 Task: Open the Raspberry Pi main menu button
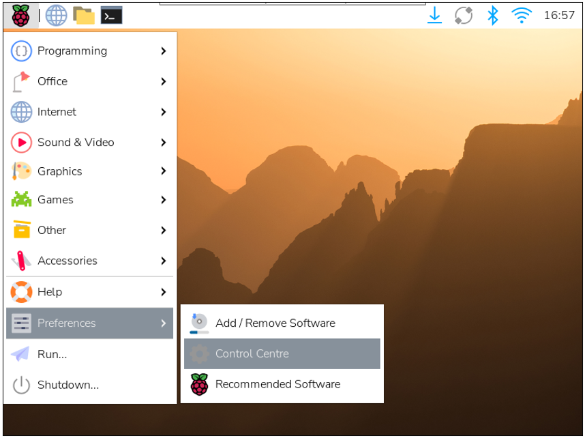[x=21, y=16]
